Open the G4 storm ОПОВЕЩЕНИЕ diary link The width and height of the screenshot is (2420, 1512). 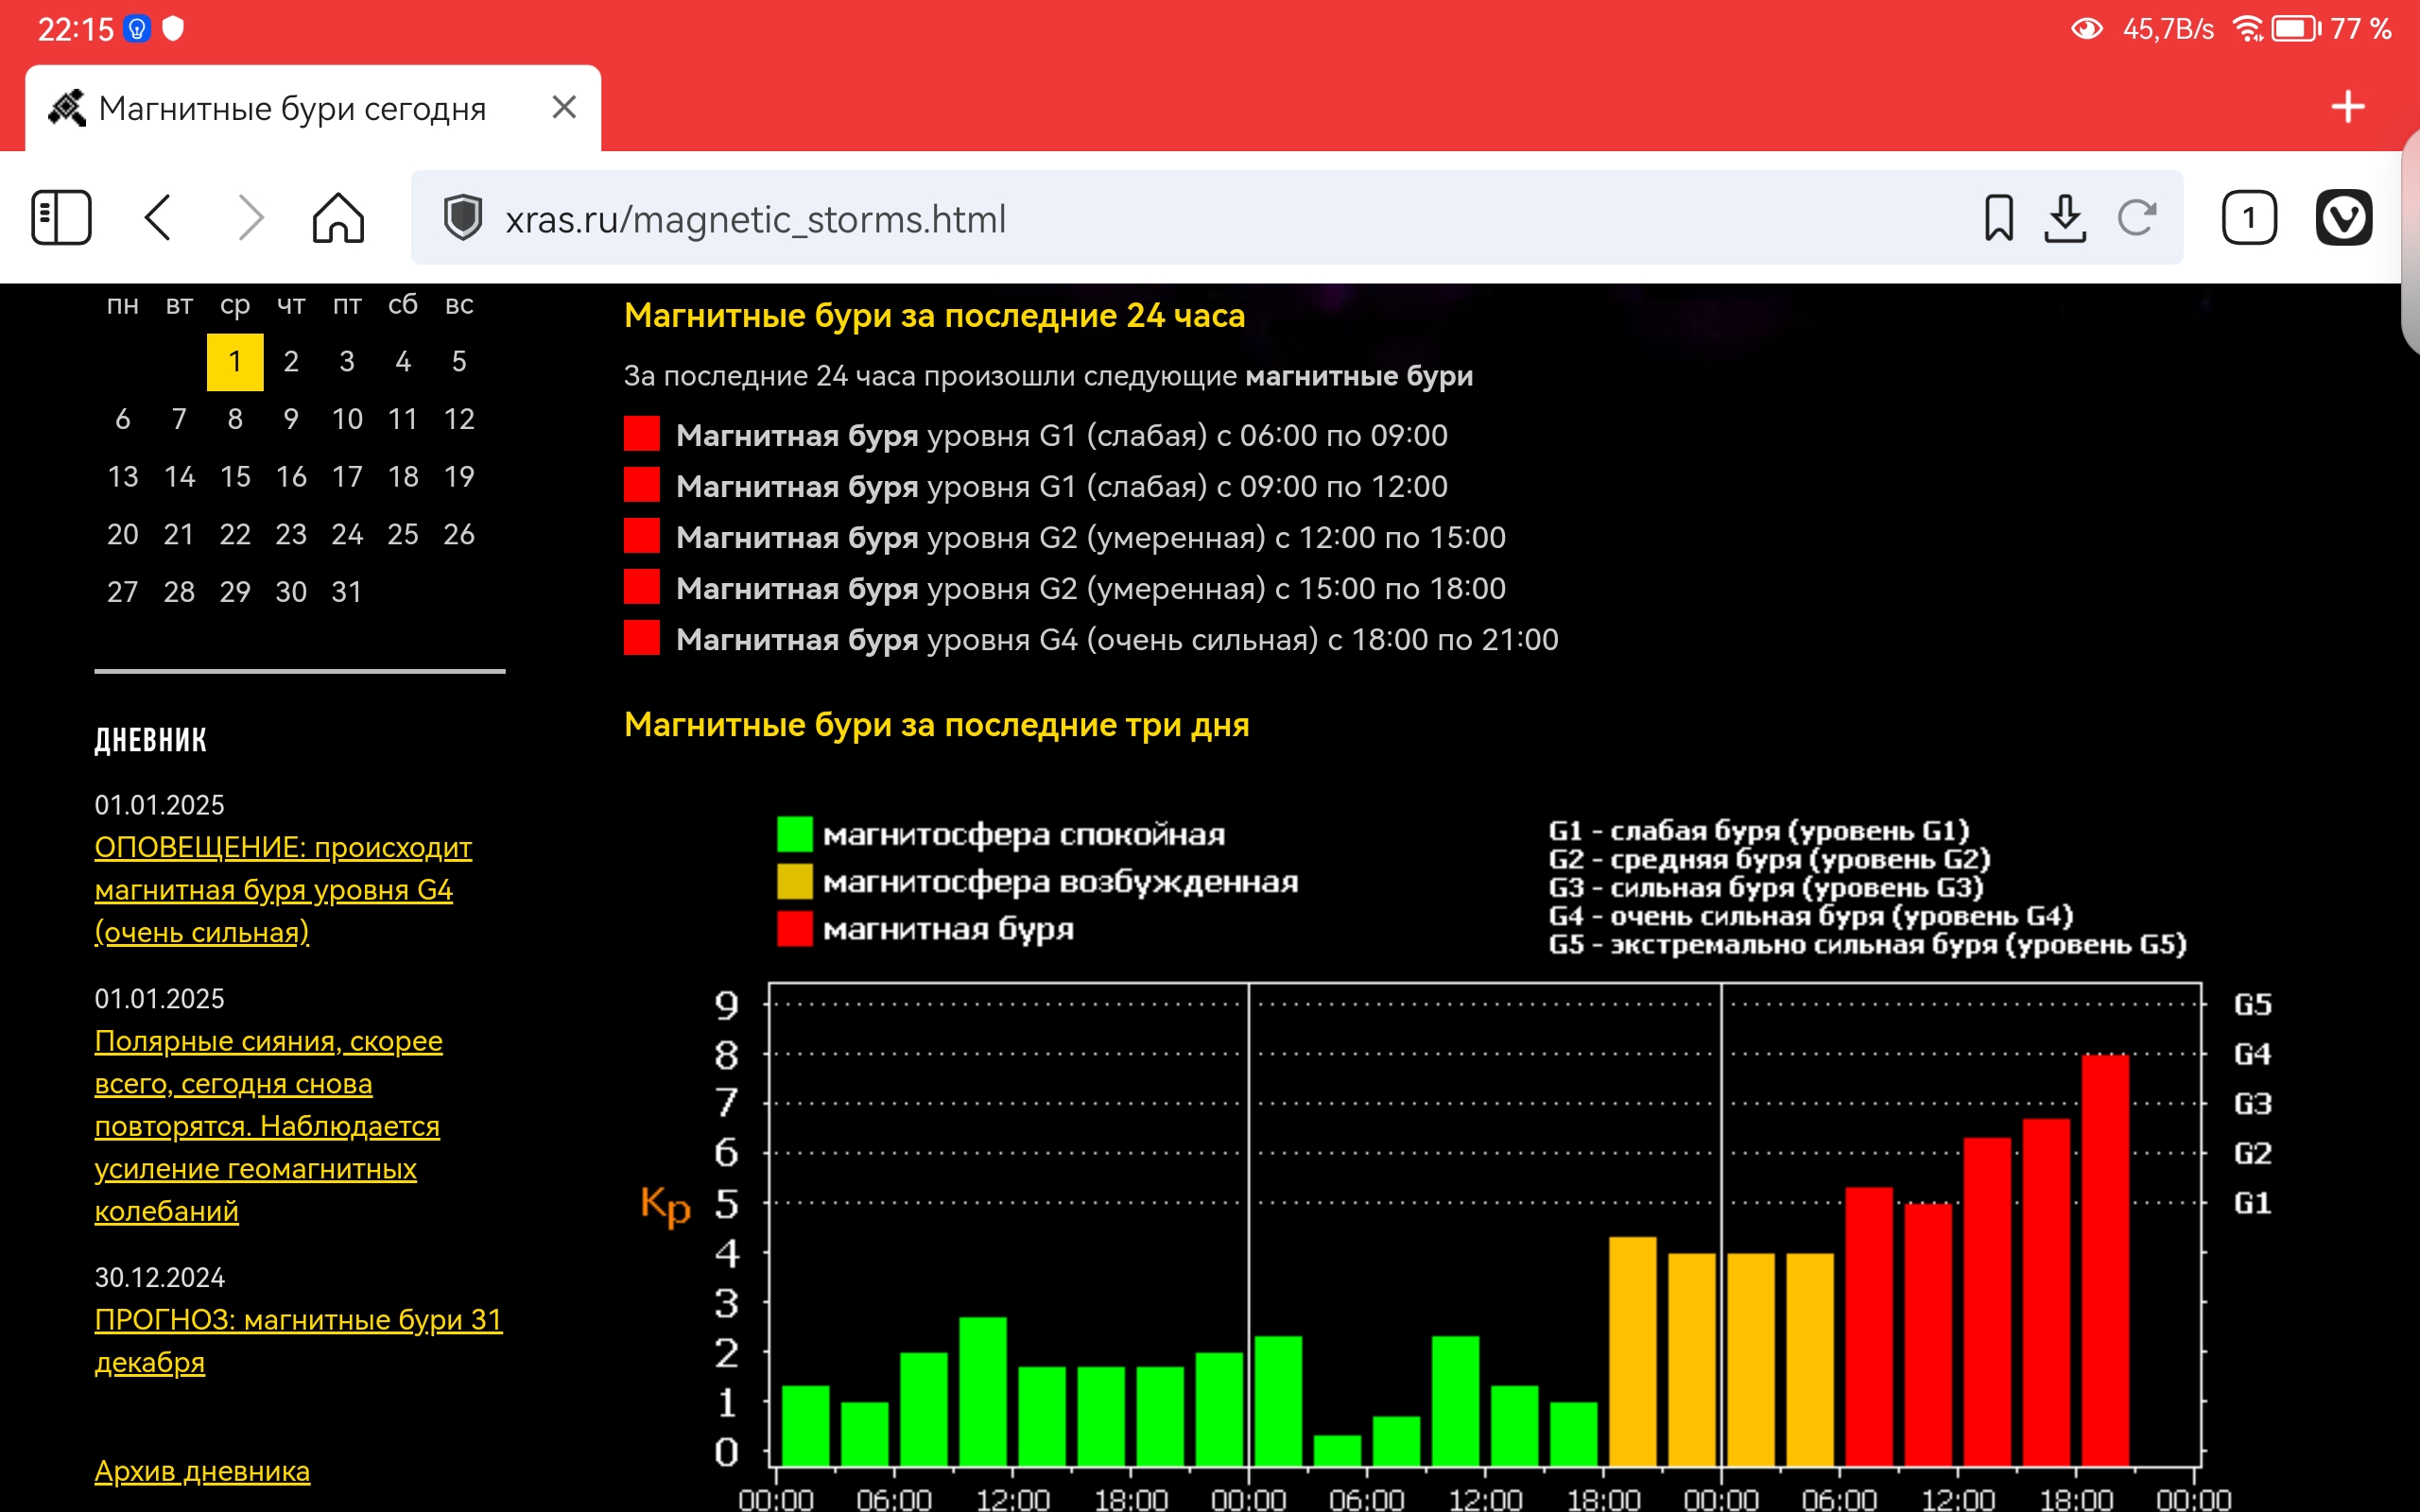[283, 889]
